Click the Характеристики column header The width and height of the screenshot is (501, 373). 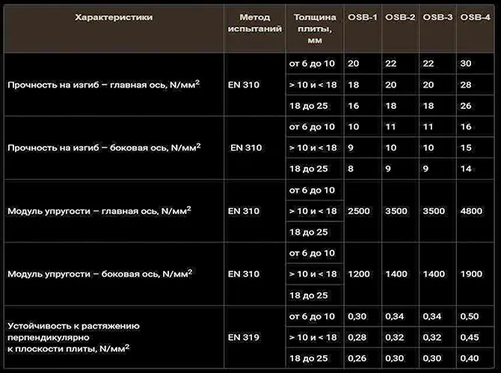click(114, 17)
